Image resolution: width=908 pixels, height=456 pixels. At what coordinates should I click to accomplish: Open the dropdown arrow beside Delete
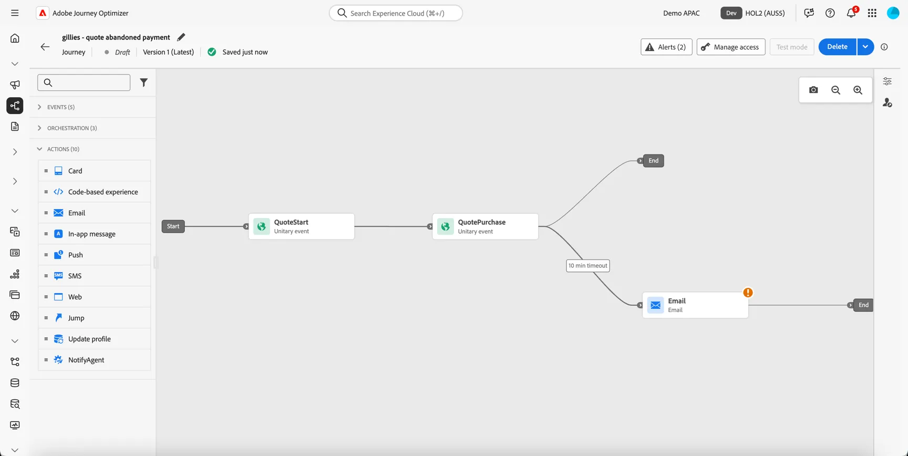click(x=865, y=47)
